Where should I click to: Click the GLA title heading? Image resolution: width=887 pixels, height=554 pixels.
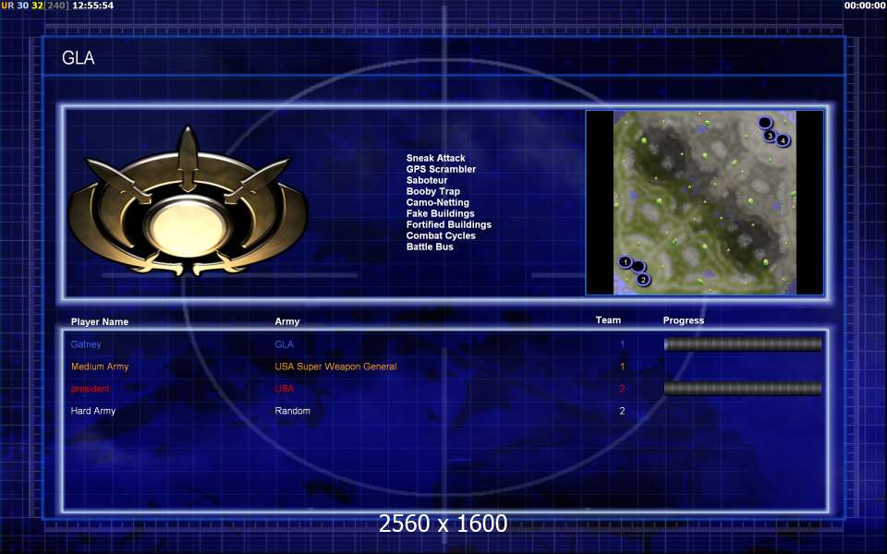(x=78, y=57)
